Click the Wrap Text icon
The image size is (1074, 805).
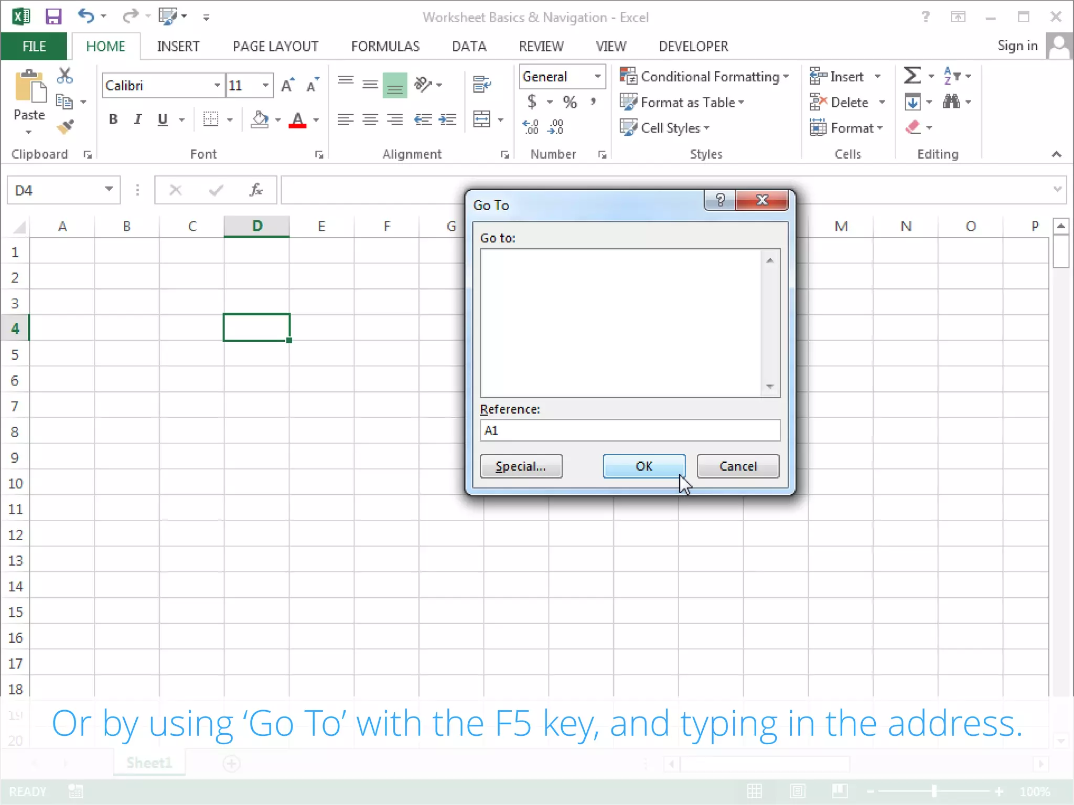[x=481, y=84]
